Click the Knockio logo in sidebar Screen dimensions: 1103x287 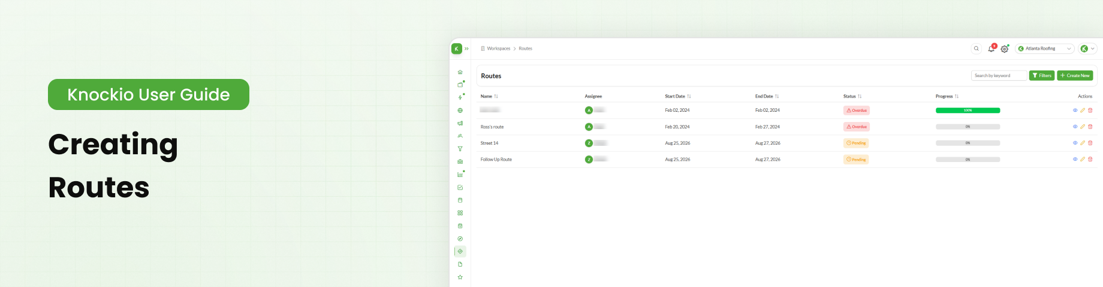457,48
